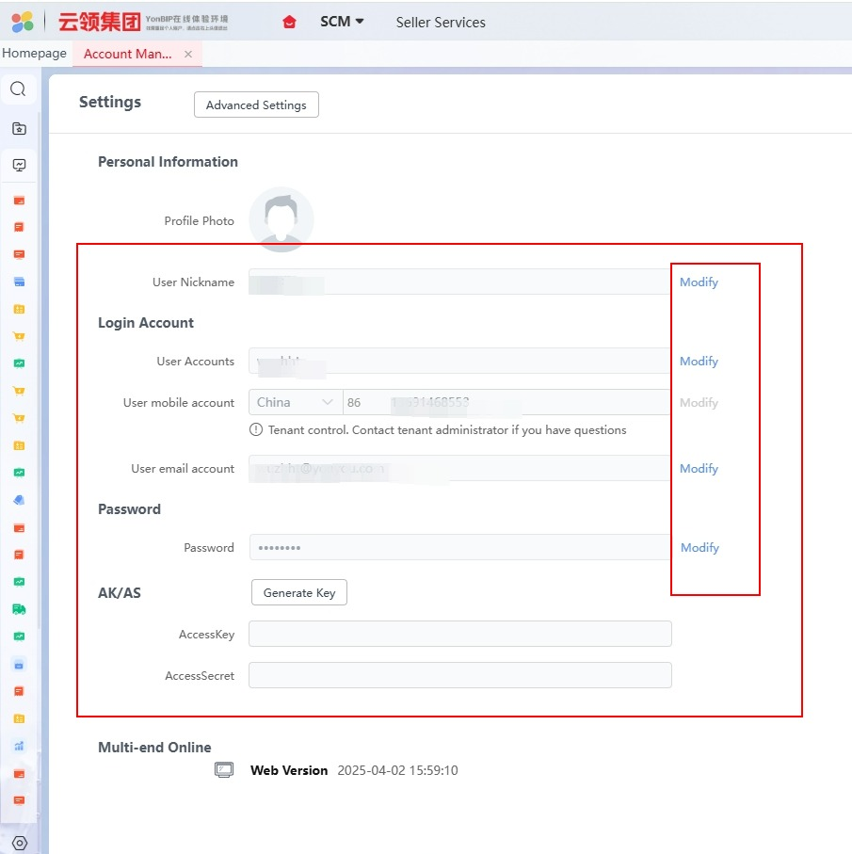Open the Seller Services menu
The image size is (852, 854).
pyautogui.click(x=441, y=22)
